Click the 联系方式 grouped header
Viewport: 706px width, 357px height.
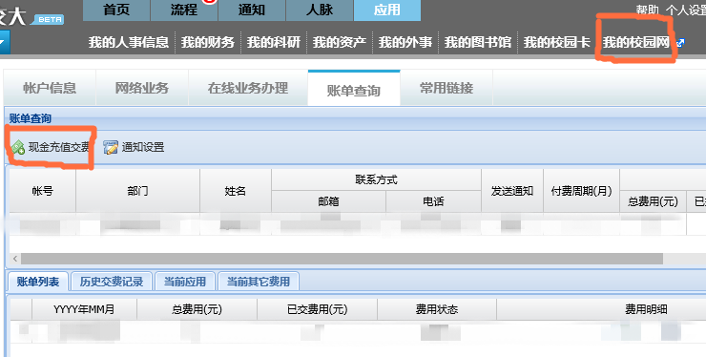coord(377,179)
